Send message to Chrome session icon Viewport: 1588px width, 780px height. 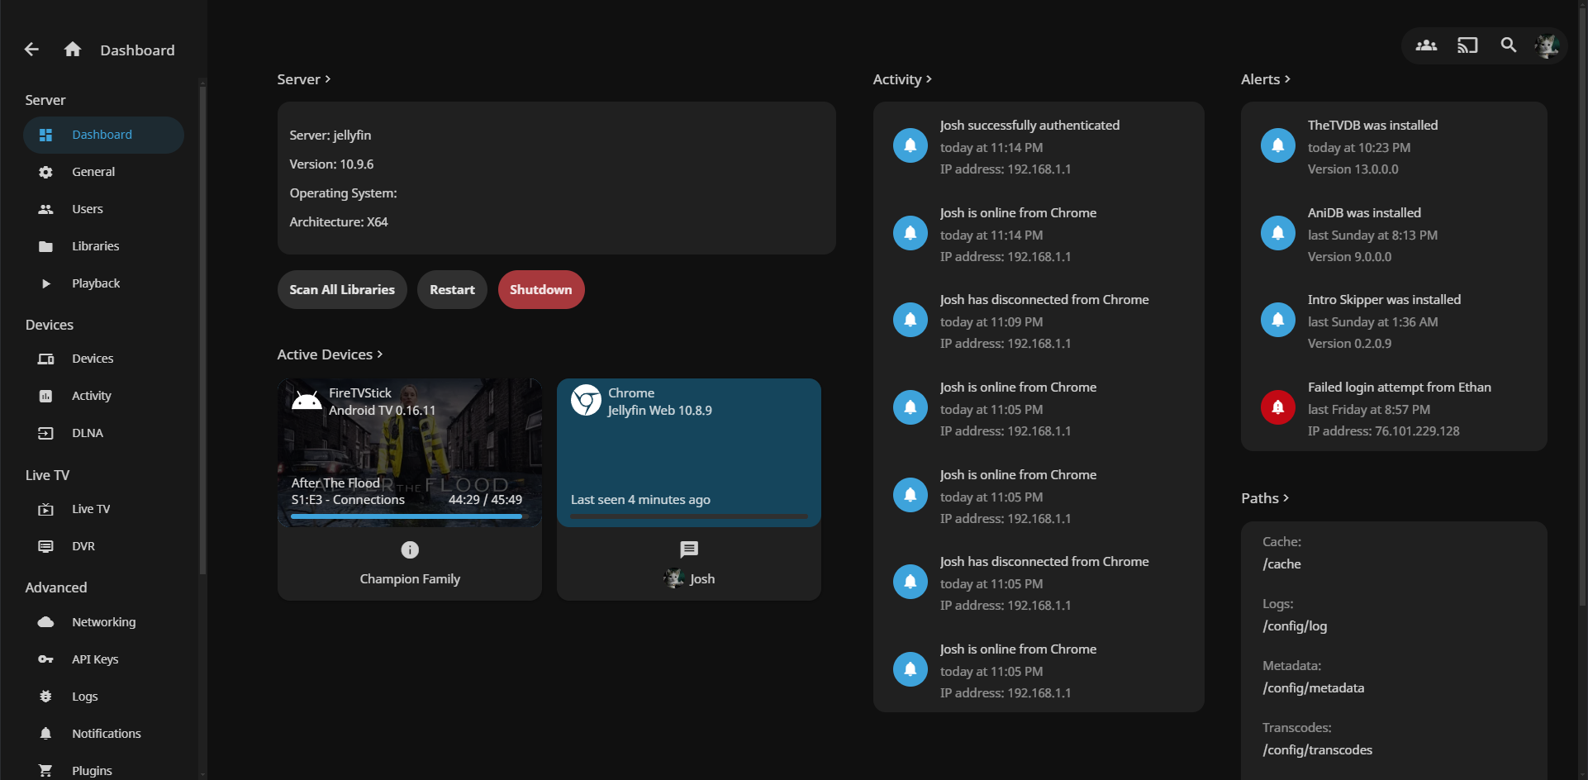point(689,549)
